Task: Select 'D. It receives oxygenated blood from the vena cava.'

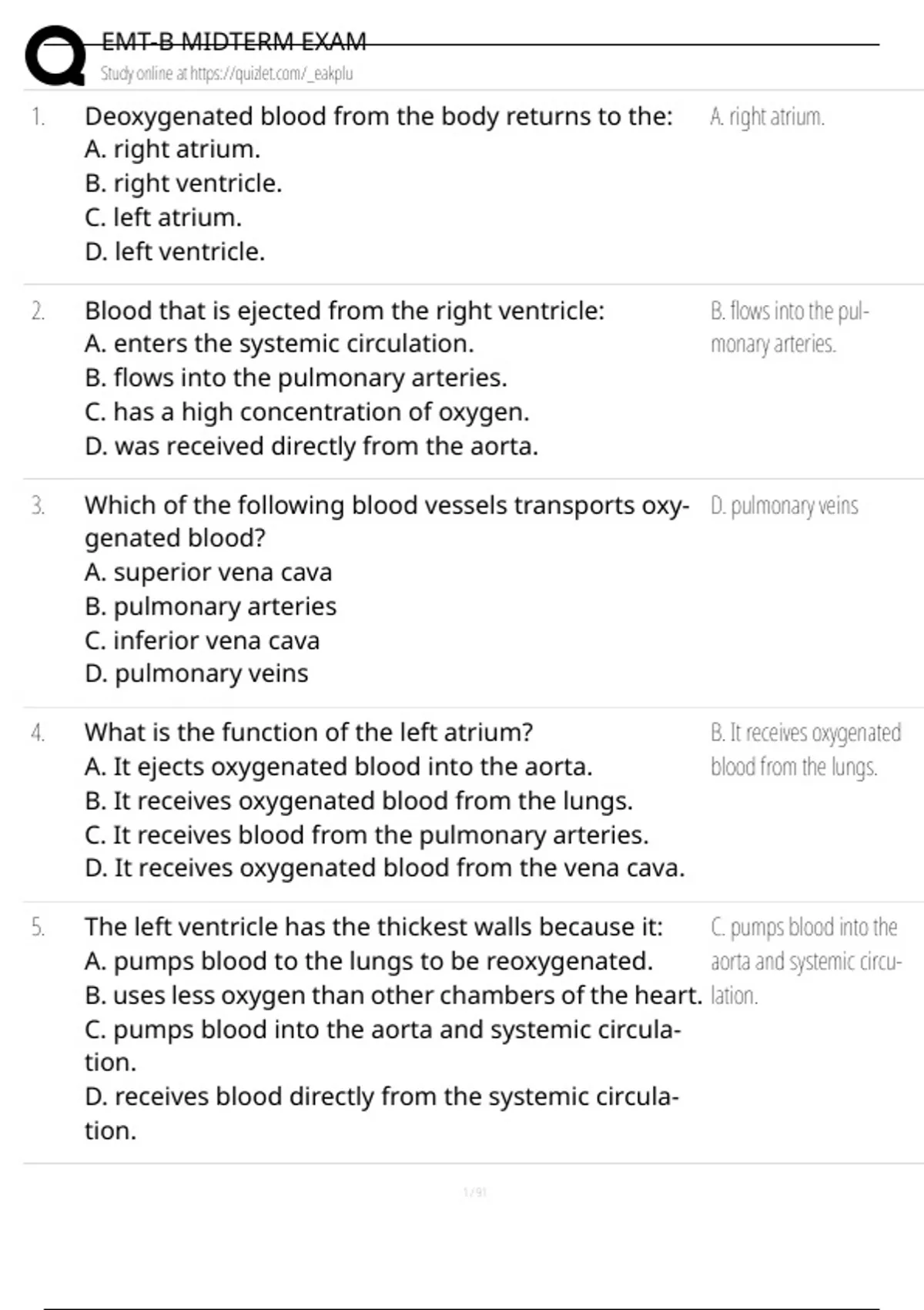Action: coord(384,868)
